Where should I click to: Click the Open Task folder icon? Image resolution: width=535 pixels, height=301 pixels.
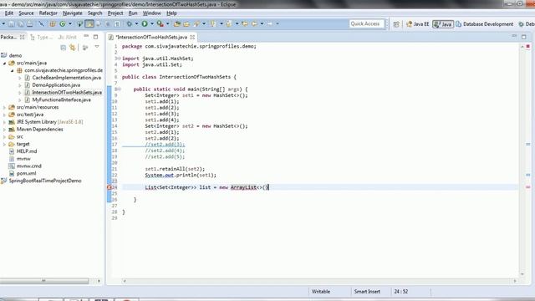tap(186, 24)
